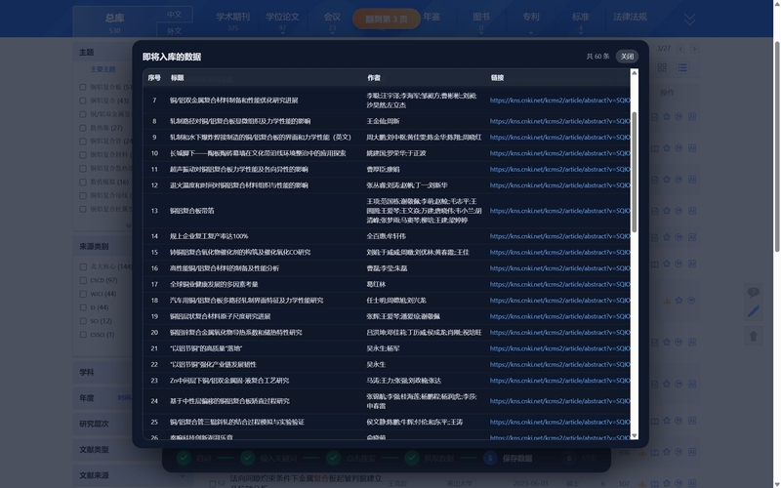Switch to the 专利 tab
781x488 pixels.
[x=531, y=17]
